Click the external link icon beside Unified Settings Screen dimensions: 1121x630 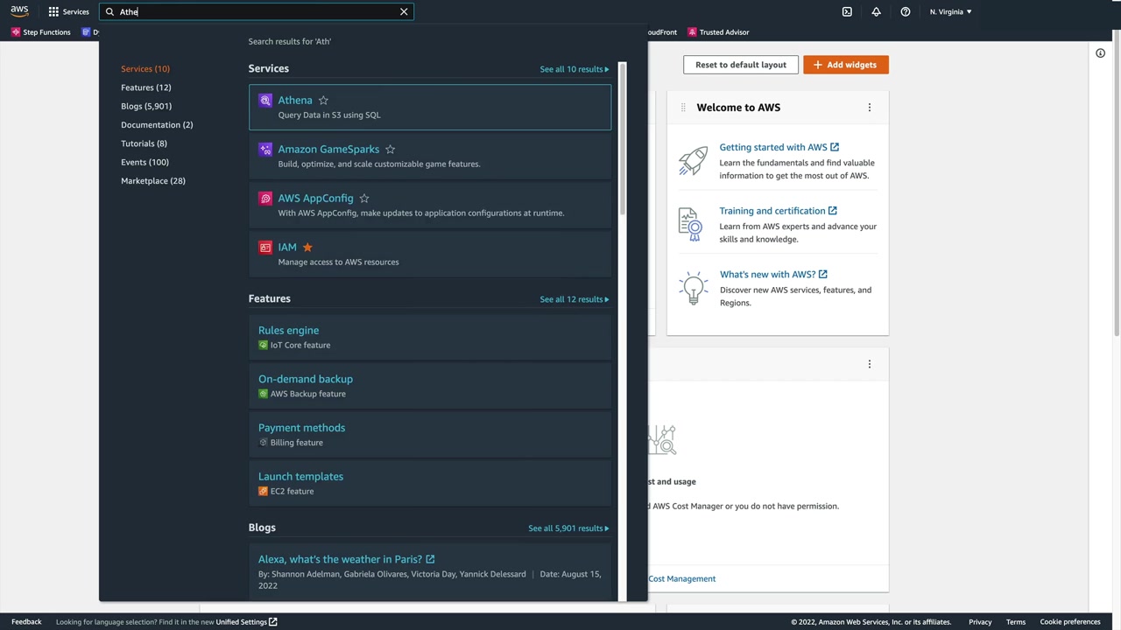click(x=273, y=622)
